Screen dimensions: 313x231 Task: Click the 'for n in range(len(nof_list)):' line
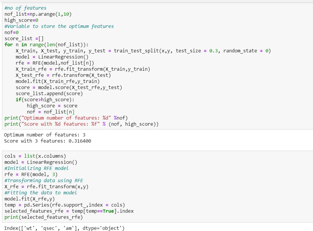[x=46, y=45]
